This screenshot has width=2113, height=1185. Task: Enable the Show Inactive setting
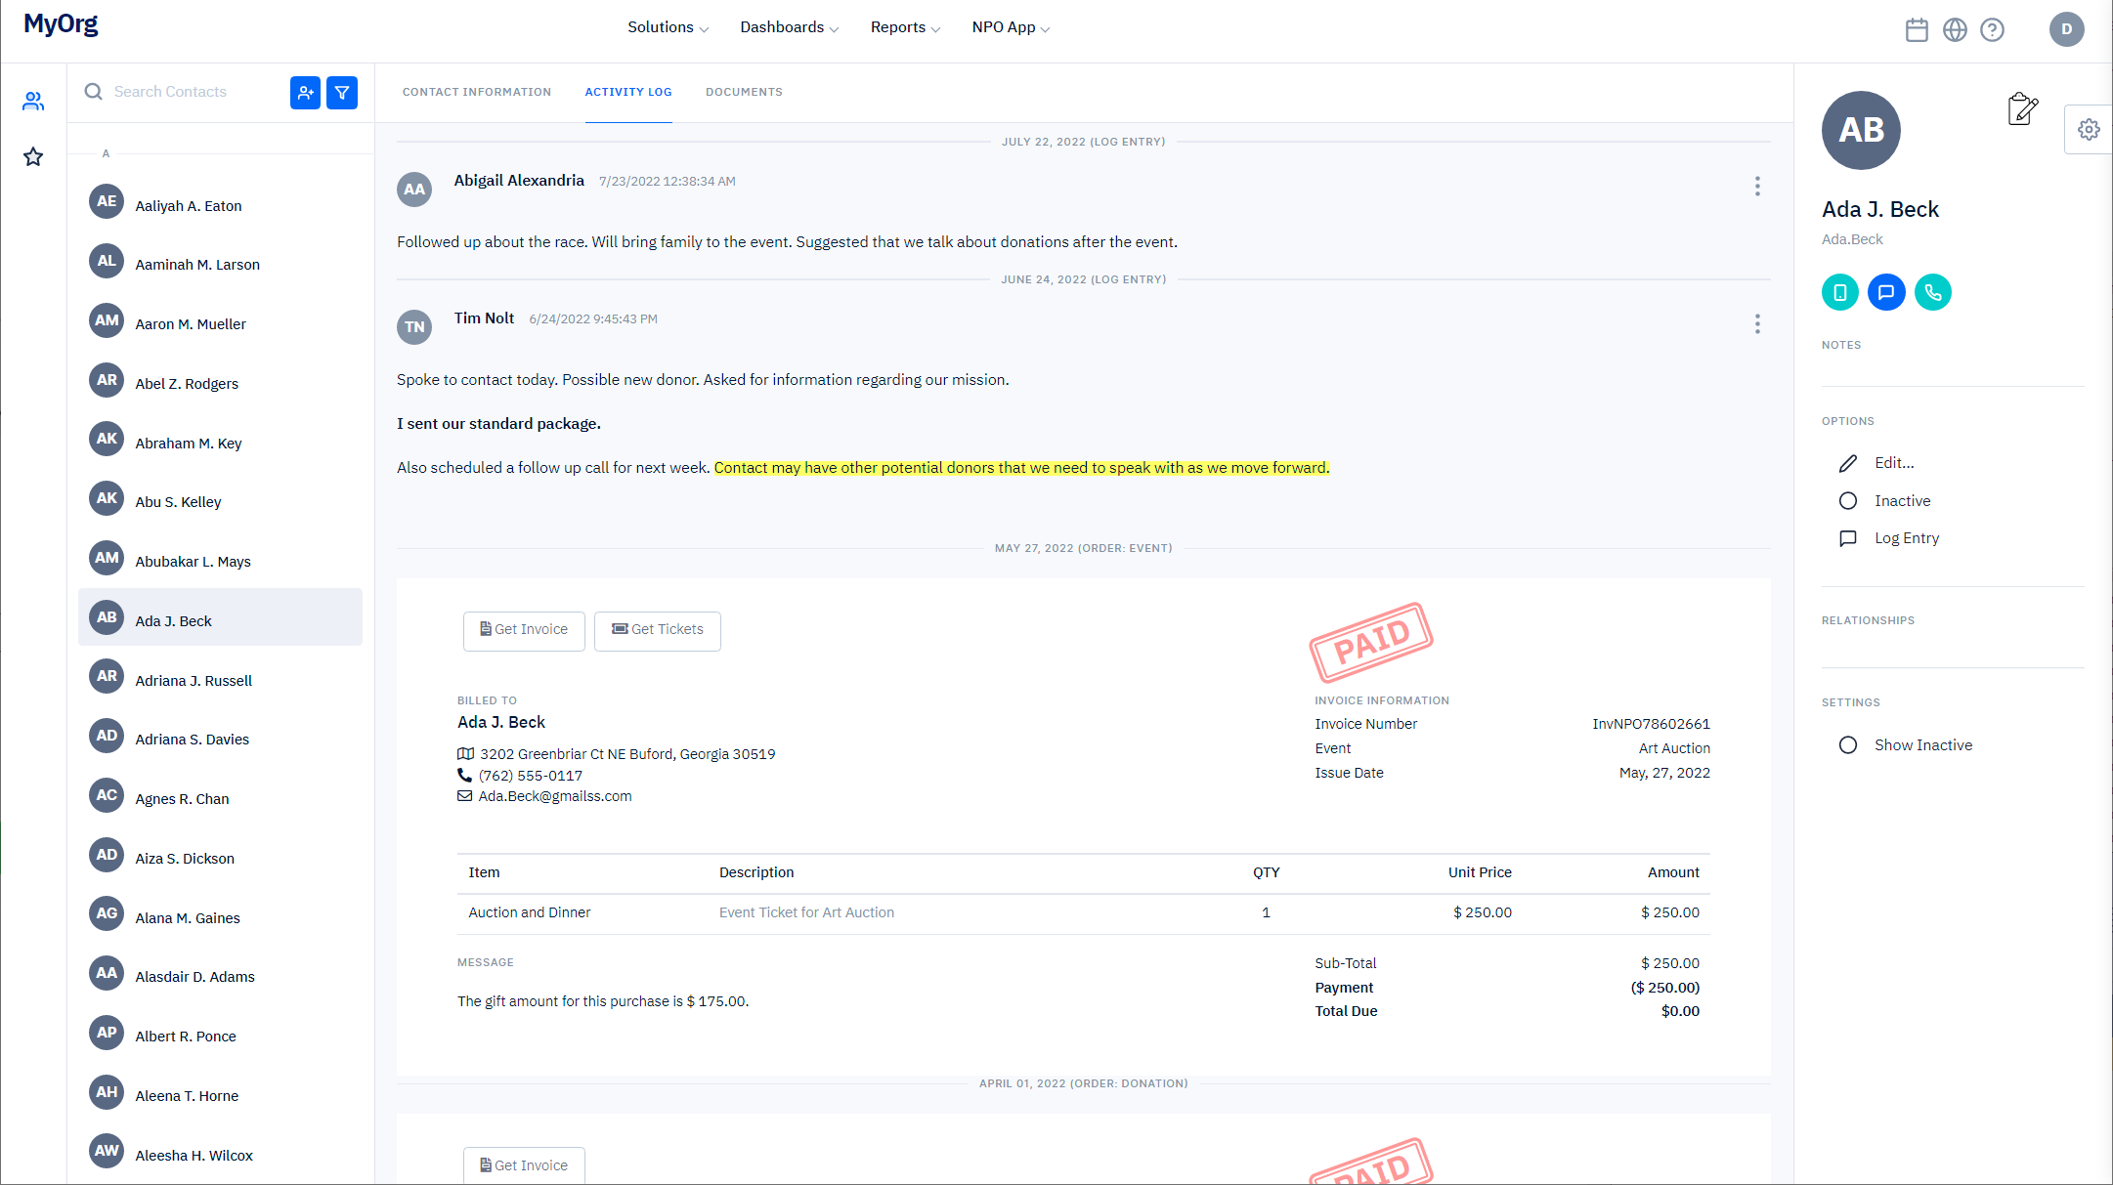pos(1848,745)
